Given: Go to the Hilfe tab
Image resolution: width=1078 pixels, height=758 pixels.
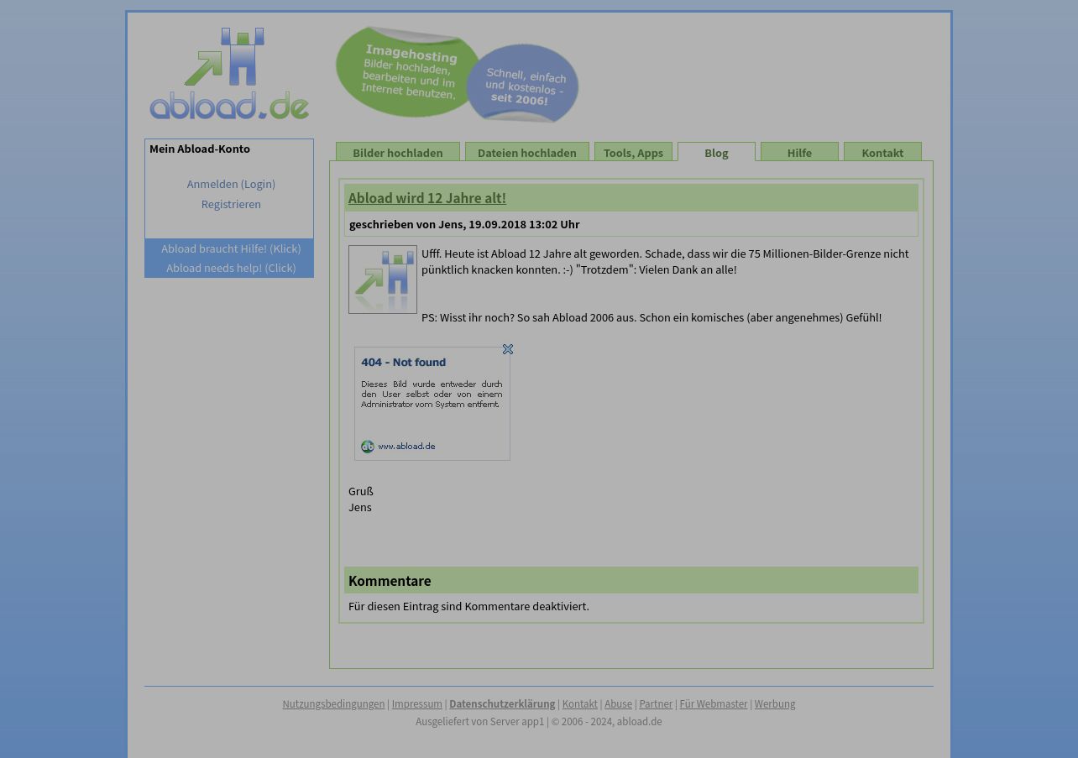Looking at the screenshot, I should click(799, 153).
